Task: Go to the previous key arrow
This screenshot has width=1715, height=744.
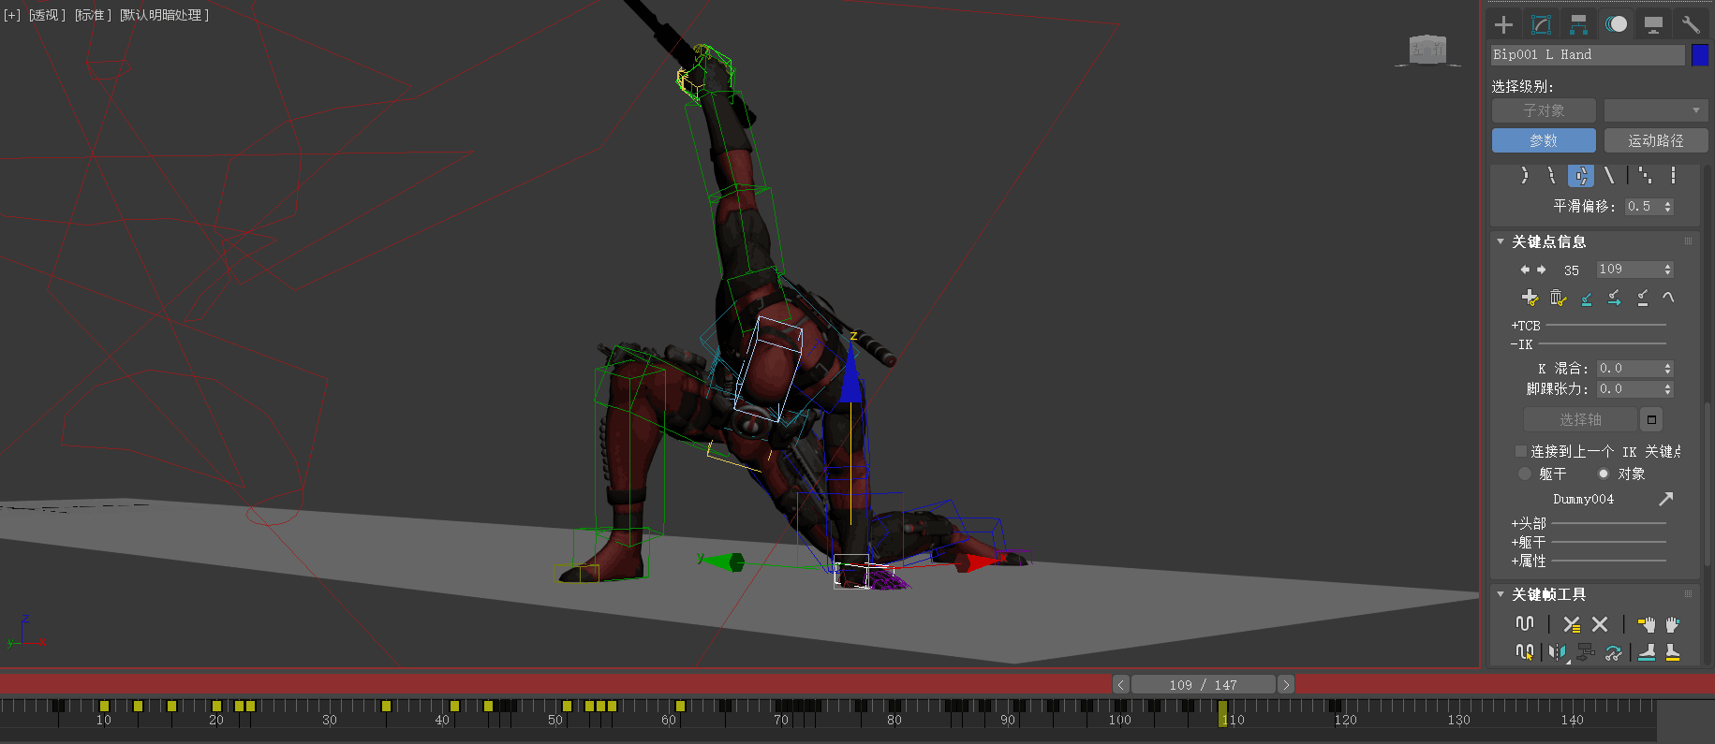Action: coord(1525,270)
